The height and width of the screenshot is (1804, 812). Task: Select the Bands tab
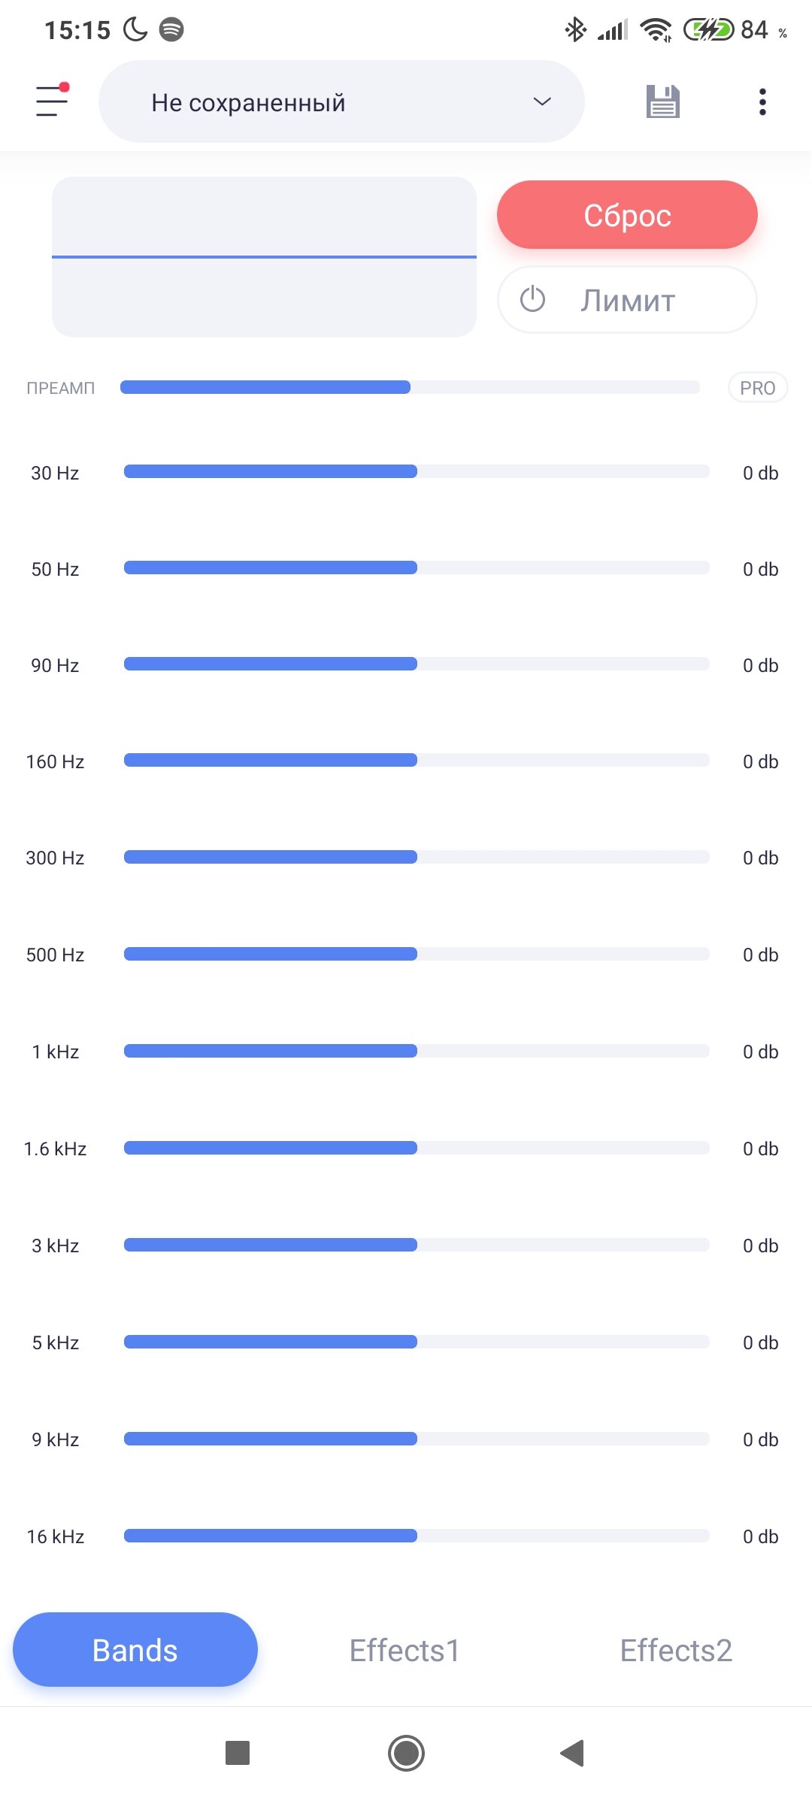point(135,1650)
